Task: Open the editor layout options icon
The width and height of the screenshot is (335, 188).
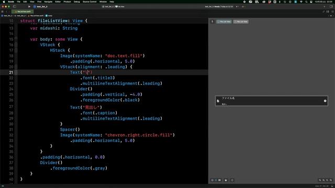Action: click(x=328, y=11)
